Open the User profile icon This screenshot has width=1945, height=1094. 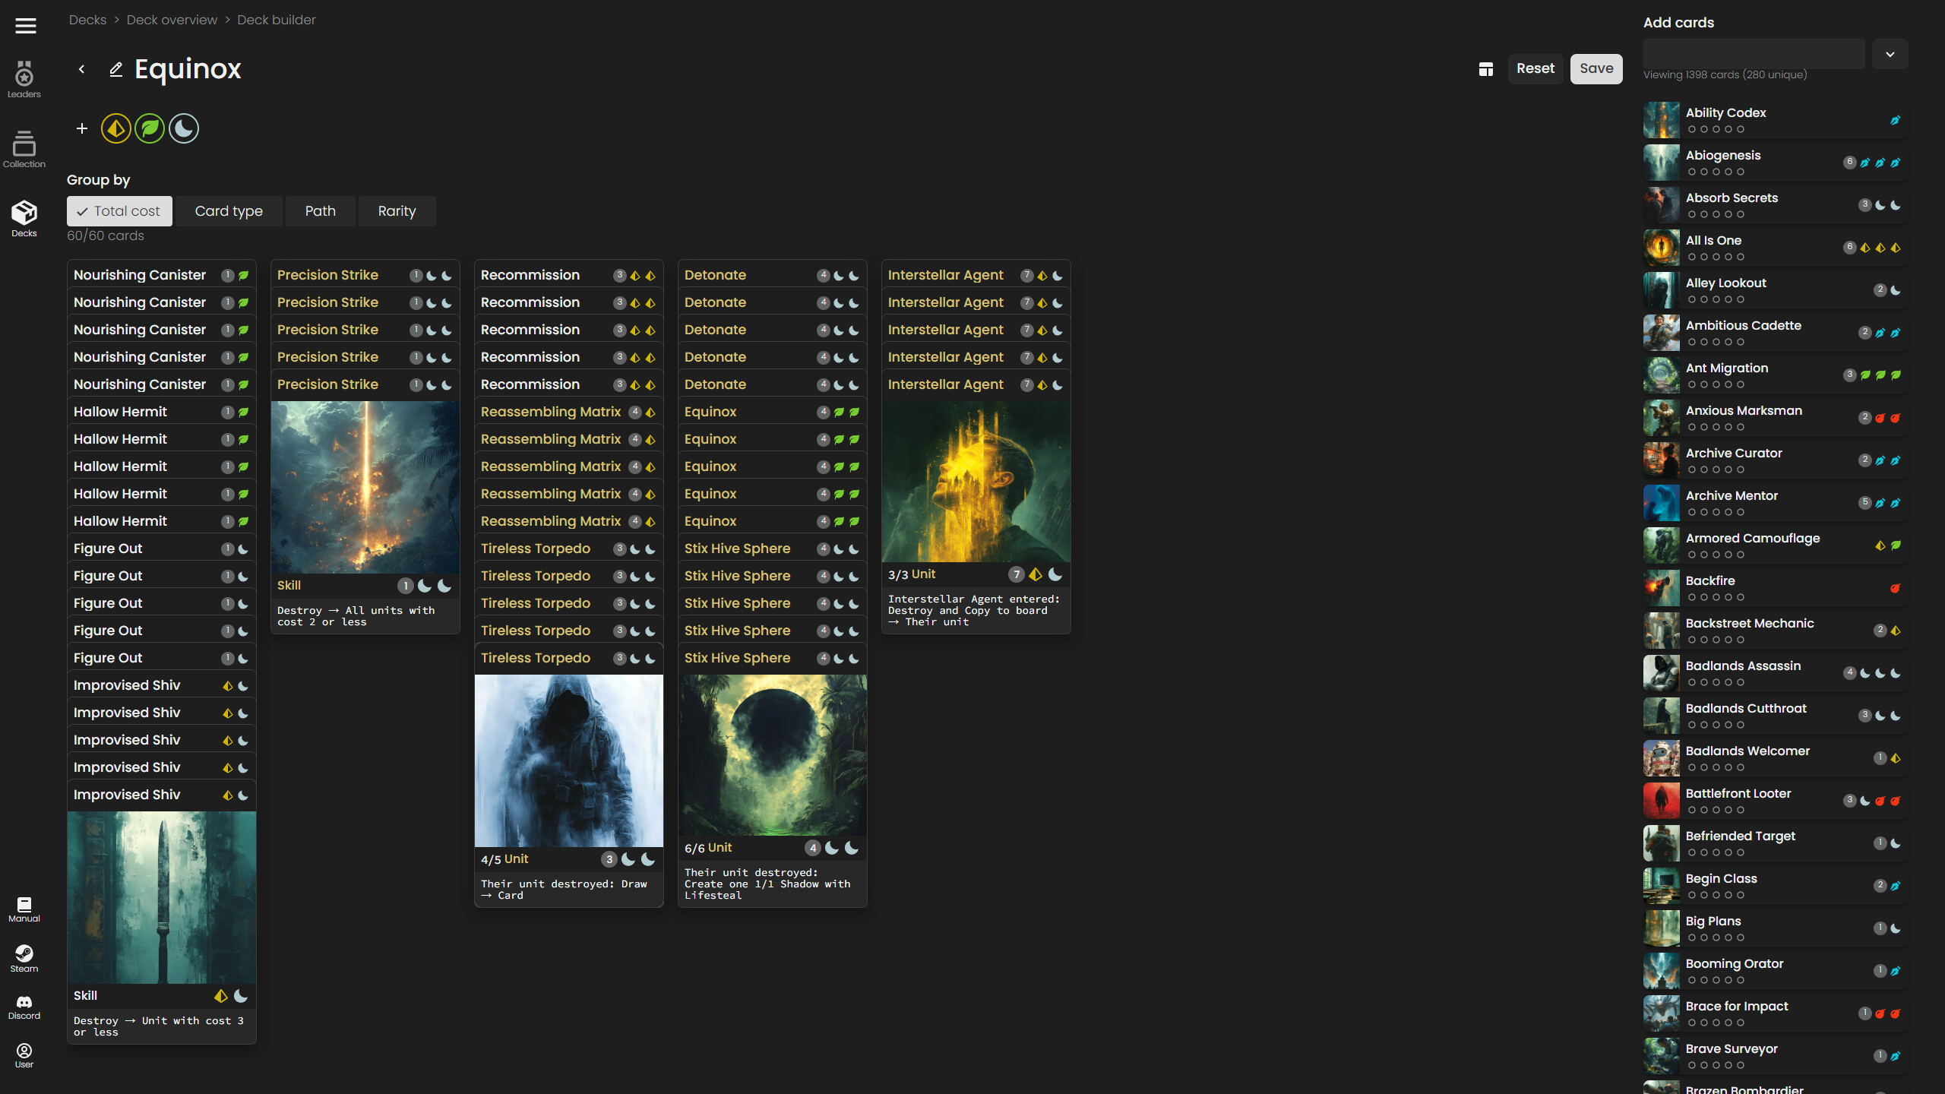coord(24,1054)
